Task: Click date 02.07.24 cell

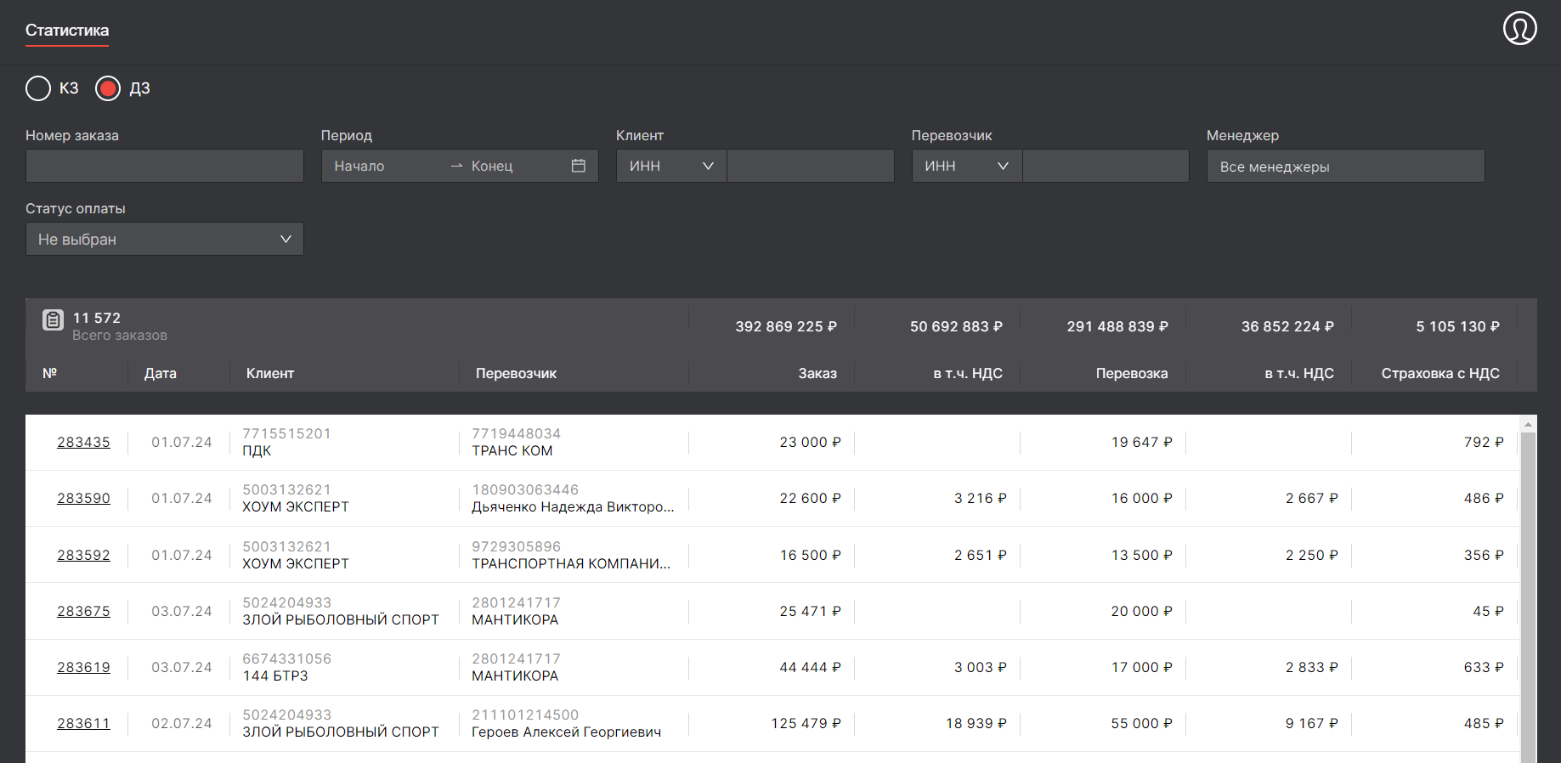Action: 182,723
